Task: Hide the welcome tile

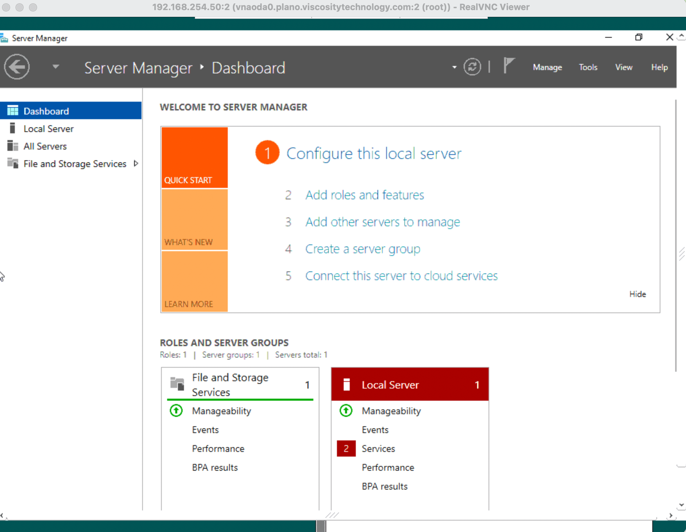Action: pos(637,294)
